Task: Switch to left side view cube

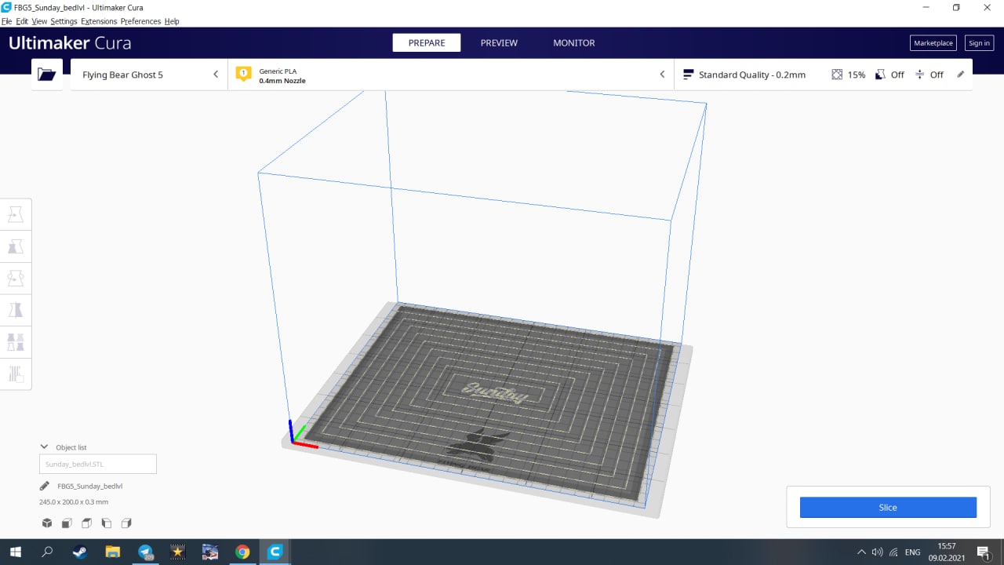Action: point(107,523)
